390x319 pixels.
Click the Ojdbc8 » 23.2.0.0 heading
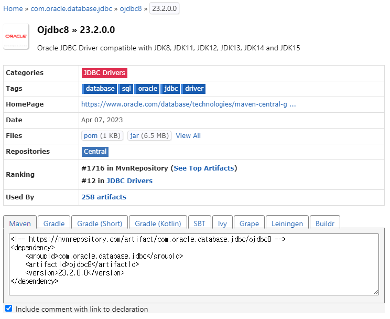(76, 30)
